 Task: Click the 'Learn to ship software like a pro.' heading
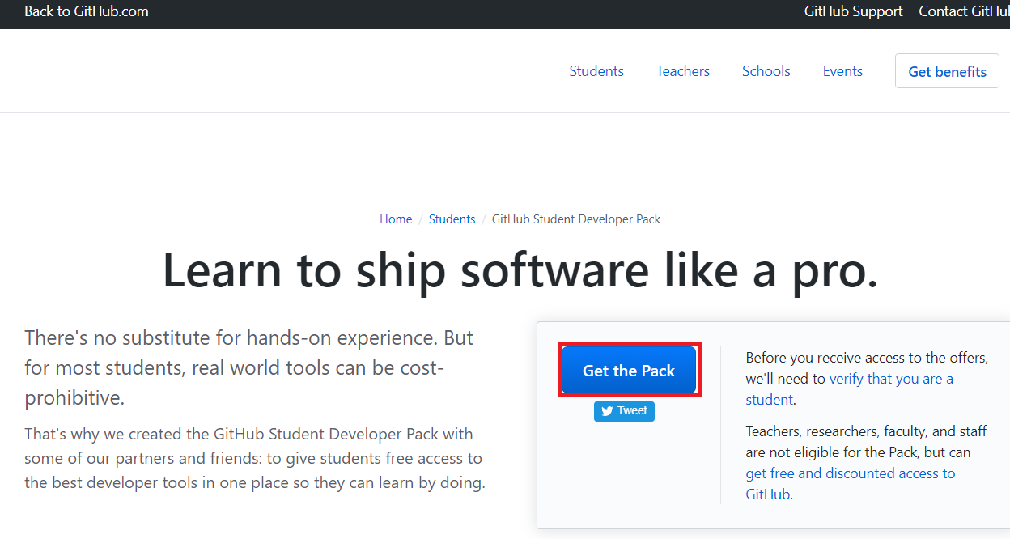(520, 269)
